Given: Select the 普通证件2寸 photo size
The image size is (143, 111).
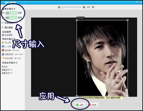Looking at the screenshot, I should [7, 73].
